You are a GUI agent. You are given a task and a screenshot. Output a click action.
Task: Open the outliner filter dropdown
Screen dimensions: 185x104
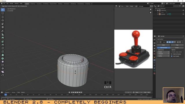tap(180, 6)
